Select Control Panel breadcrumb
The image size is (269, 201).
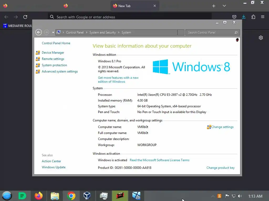click(x=75, y=32)
